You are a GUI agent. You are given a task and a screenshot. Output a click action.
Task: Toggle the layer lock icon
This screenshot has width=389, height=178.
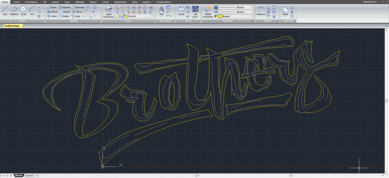point(123,16)
